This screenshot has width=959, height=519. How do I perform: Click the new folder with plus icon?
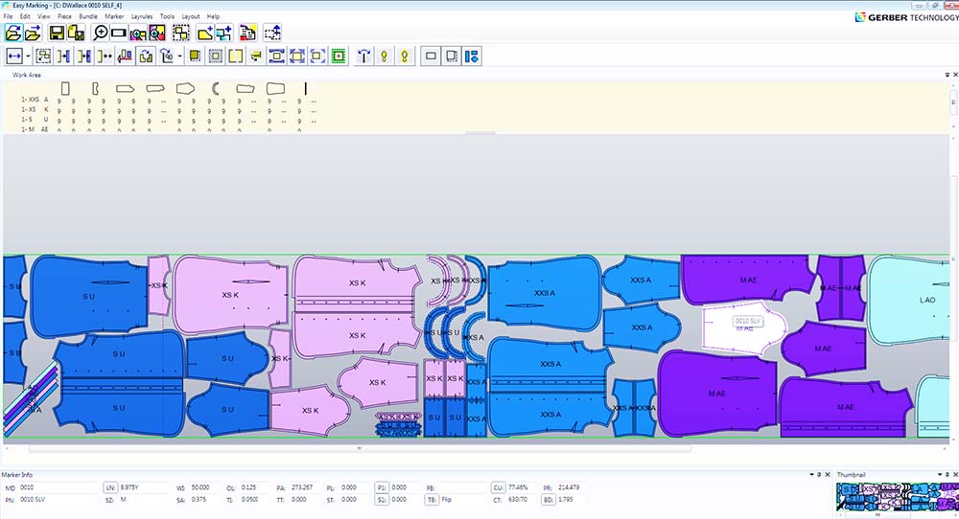point(204,33)
